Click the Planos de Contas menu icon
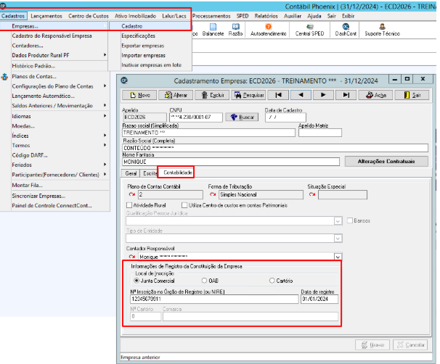The height and width of the screenshot is (364, 440). [4, 77]
